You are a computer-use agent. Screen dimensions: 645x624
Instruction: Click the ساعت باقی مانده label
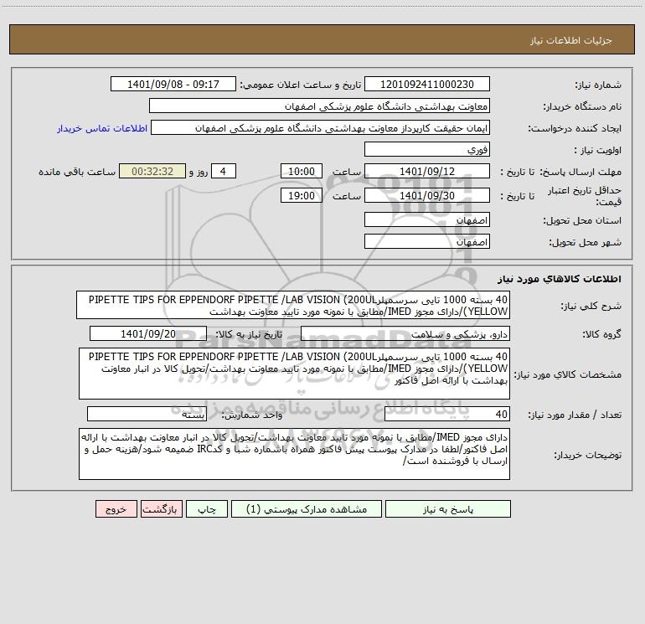[x=77, y=172]
